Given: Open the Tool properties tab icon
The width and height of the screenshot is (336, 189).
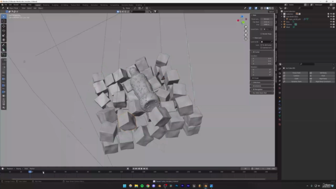Looking at the screenshot, I should pyautogui.click(x=280, y=69).
